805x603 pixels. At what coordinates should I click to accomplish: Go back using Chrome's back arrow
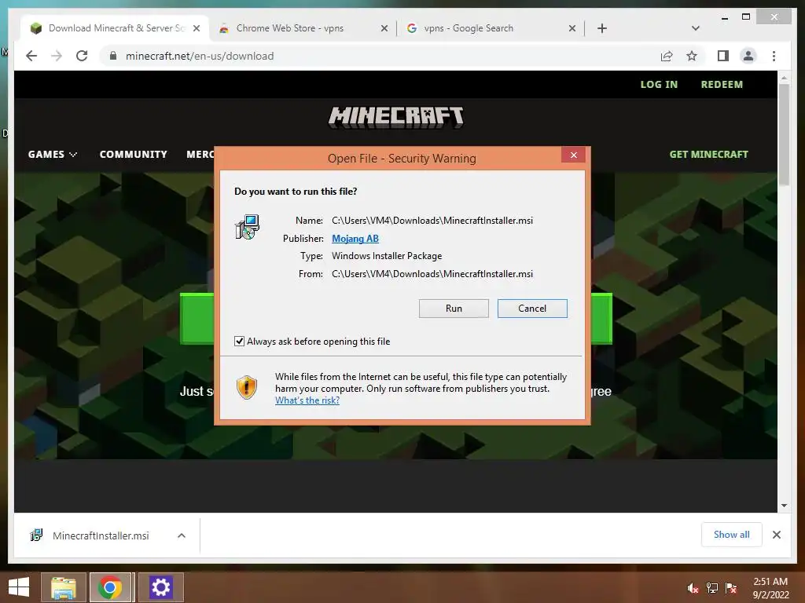click(31, 56)
